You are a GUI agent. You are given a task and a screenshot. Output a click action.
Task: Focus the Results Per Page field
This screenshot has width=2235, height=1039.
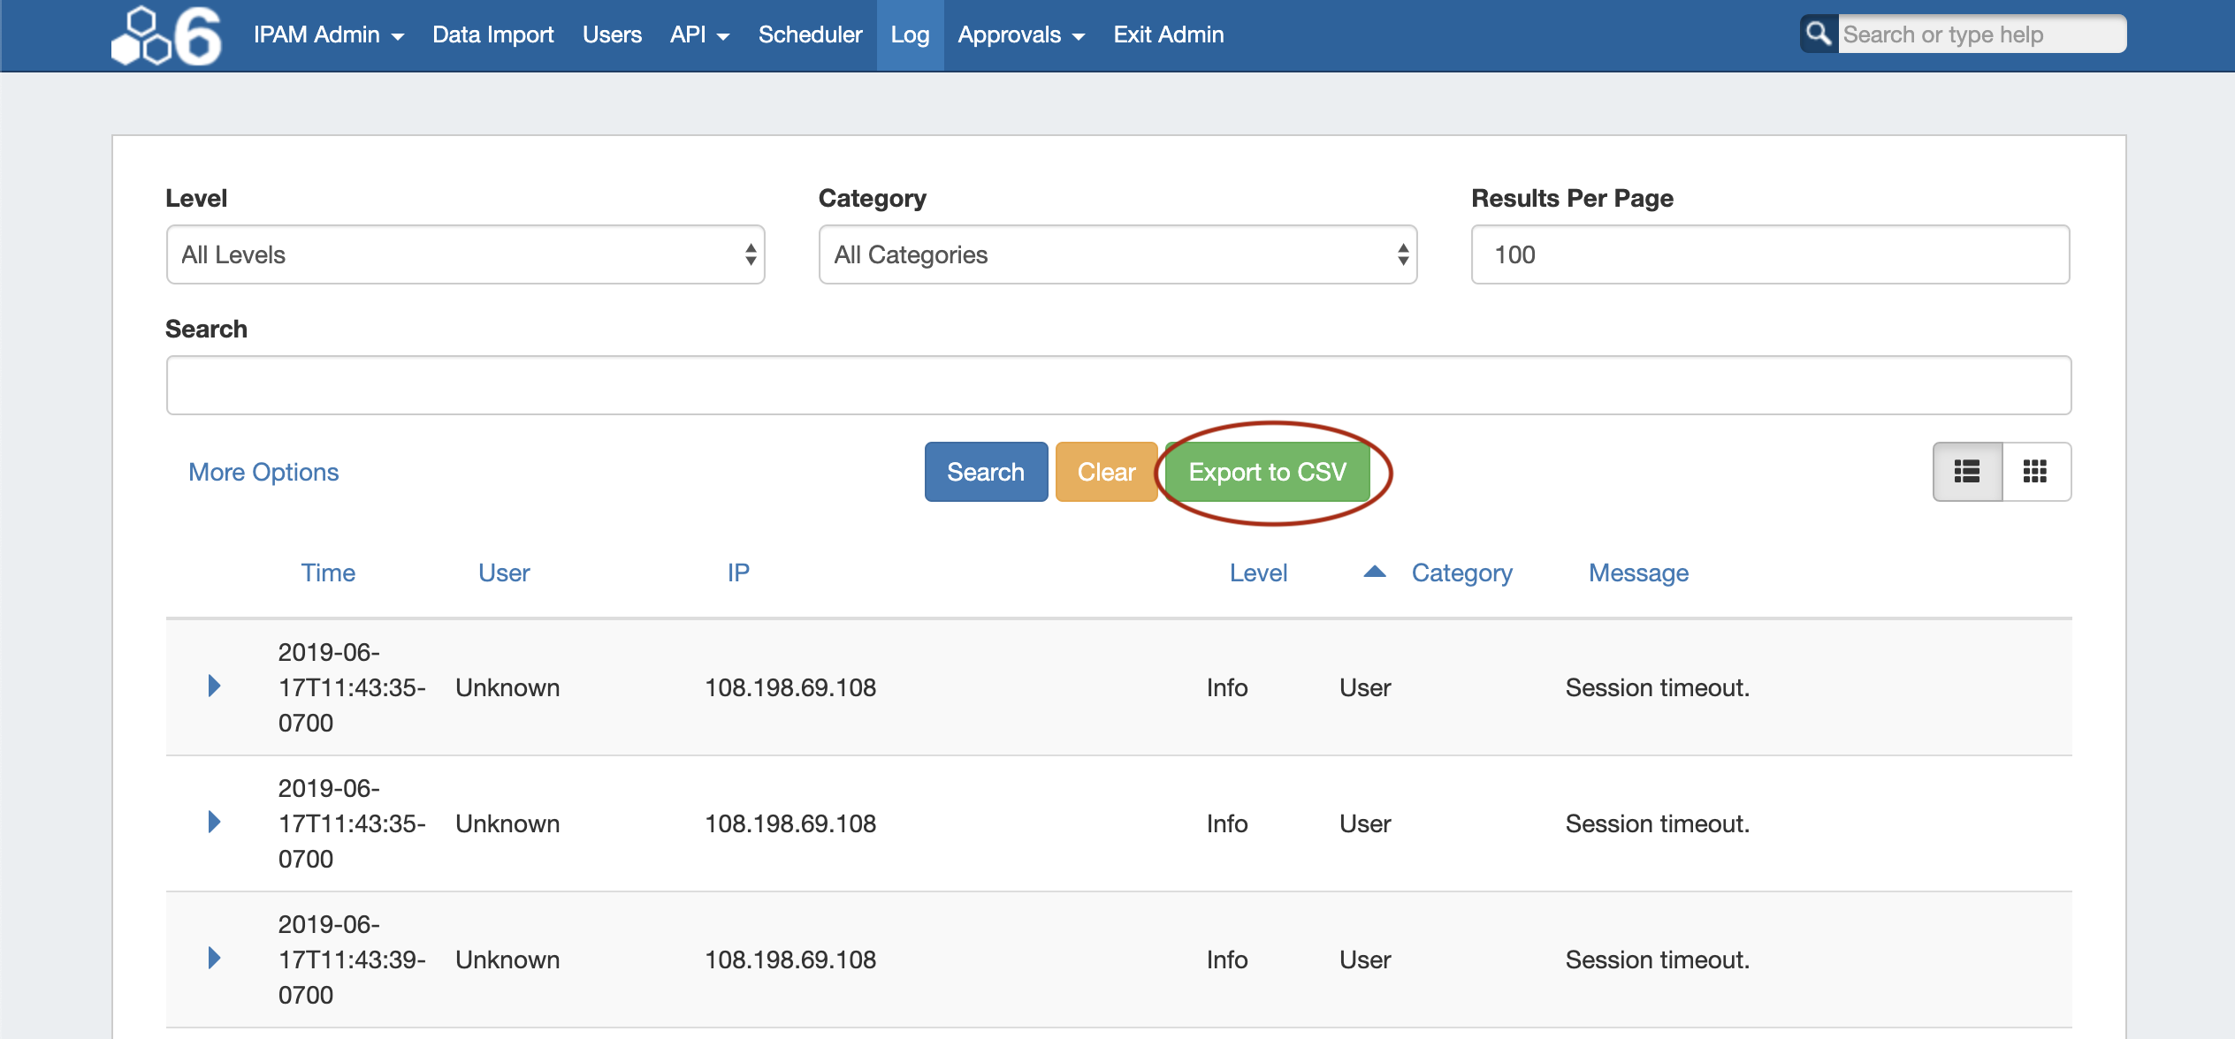click(1770, 254)
